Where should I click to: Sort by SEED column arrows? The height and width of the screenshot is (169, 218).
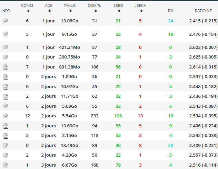coord(119,11)
